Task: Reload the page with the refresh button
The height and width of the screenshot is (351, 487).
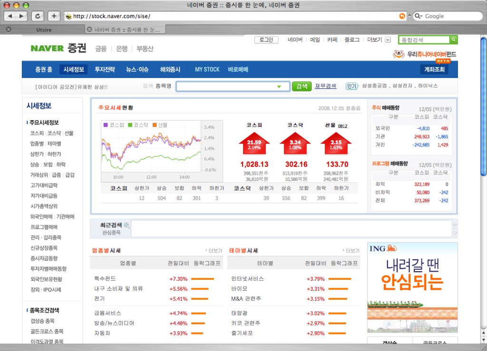Action: coord(38,16)
